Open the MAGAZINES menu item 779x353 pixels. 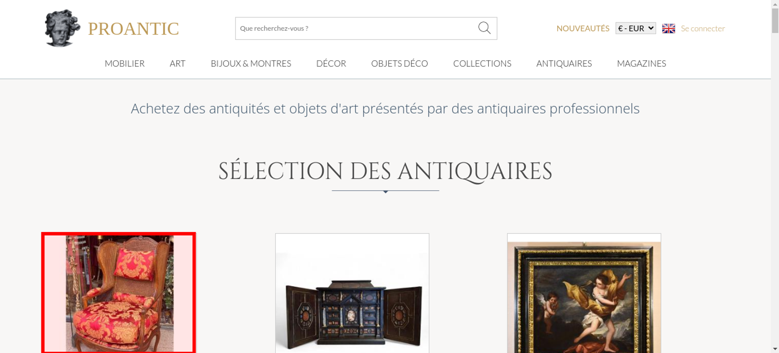pyautogui.click(x=642, y=63)
